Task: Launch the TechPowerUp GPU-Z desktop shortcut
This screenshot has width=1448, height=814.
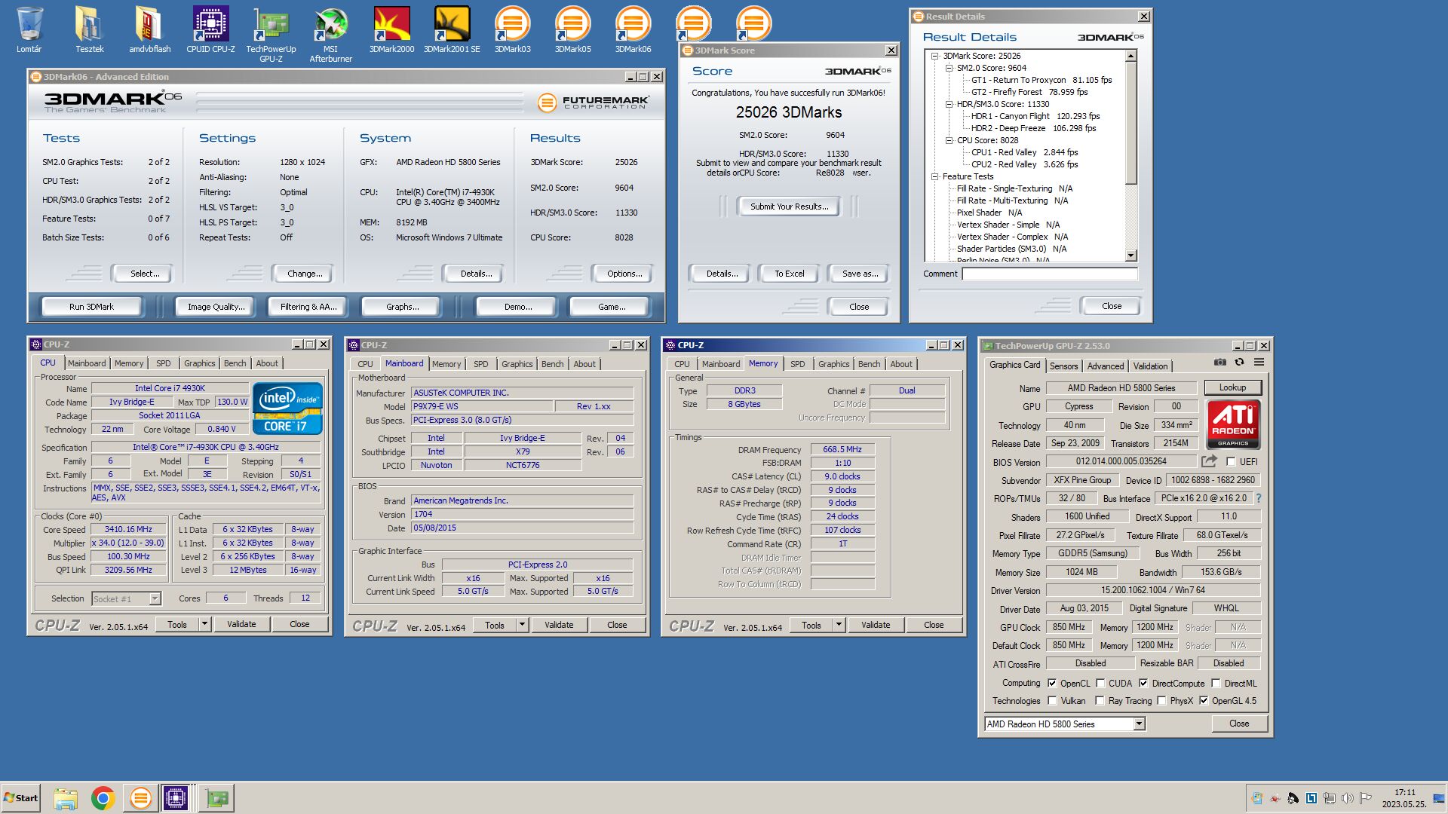Action: 271,34
